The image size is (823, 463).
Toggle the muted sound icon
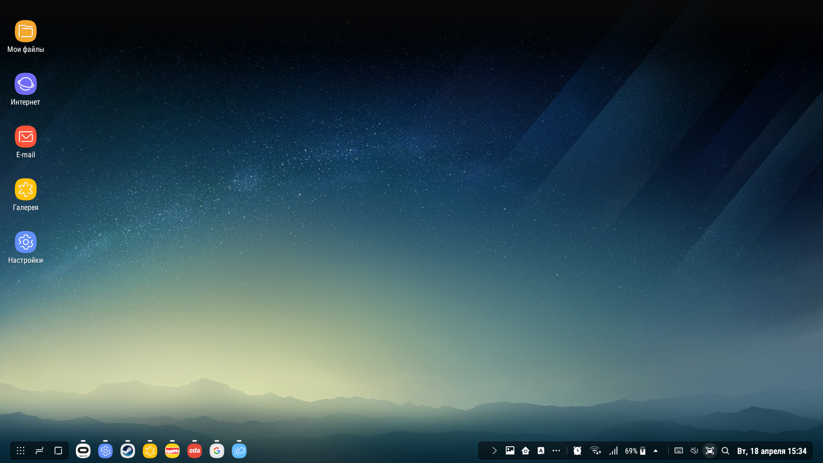pos(694,451)
